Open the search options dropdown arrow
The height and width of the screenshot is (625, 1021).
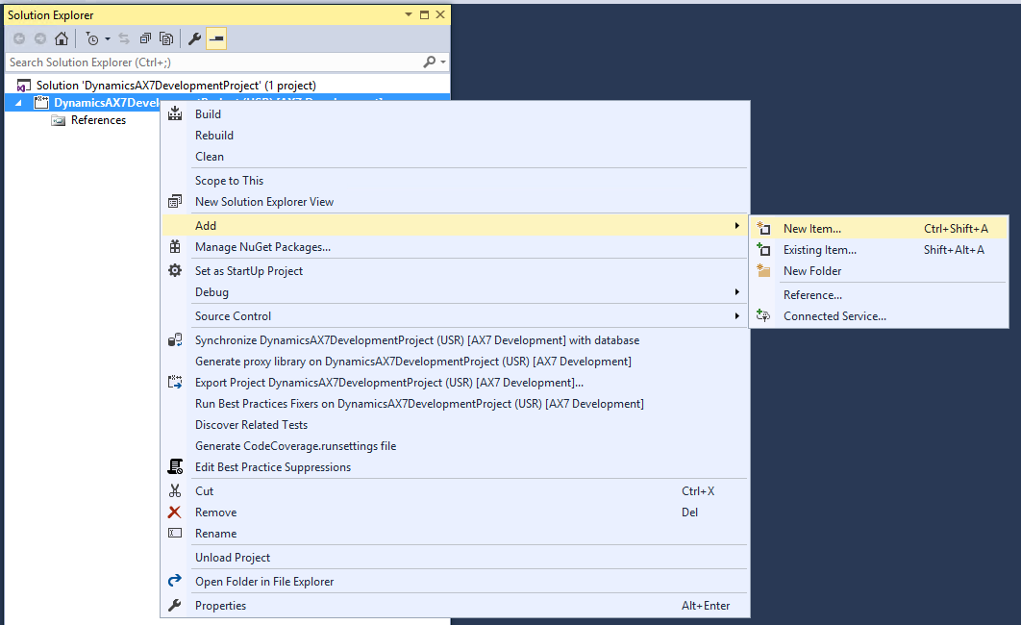pyautogui.click(x=442, y=62)
